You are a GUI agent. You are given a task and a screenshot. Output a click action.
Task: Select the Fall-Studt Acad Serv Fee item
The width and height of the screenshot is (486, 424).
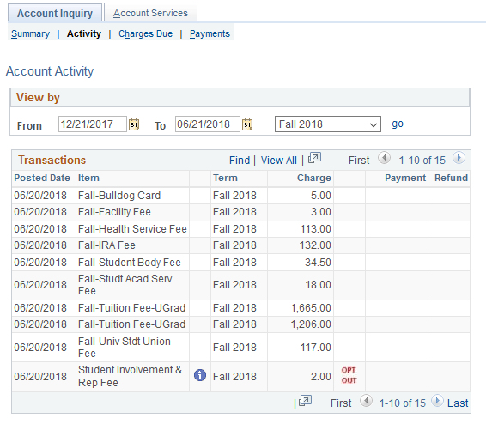(125, 285)
